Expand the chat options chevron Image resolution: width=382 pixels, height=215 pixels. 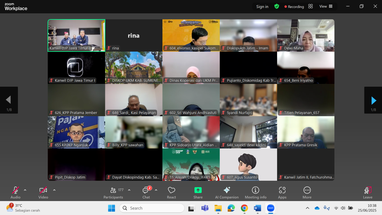tap(156, 190)
